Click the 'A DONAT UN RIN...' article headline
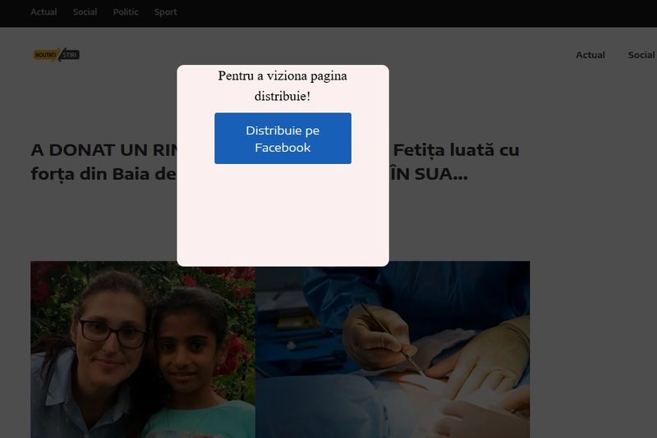The height and width of the screenshot is (438, 657). click(x=103, y=151)
